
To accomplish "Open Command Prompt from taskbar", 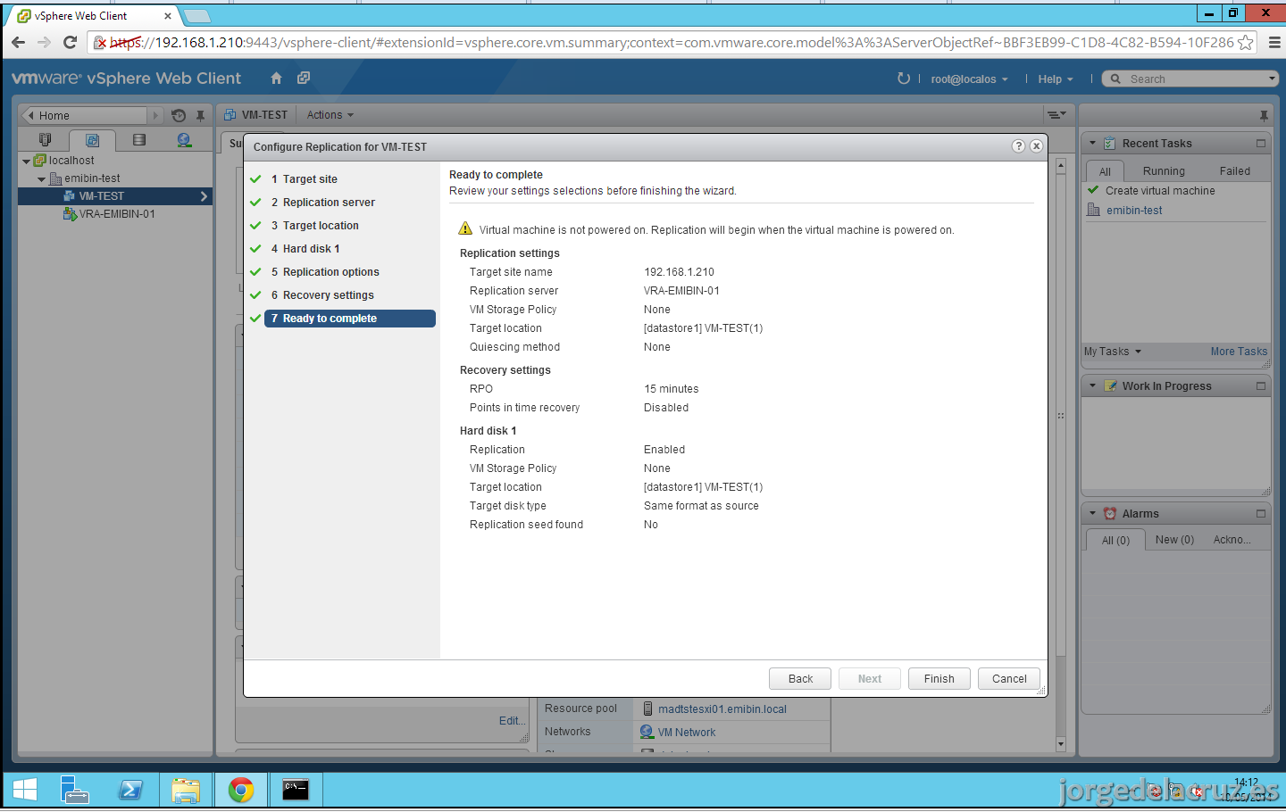I will point(296,790).
